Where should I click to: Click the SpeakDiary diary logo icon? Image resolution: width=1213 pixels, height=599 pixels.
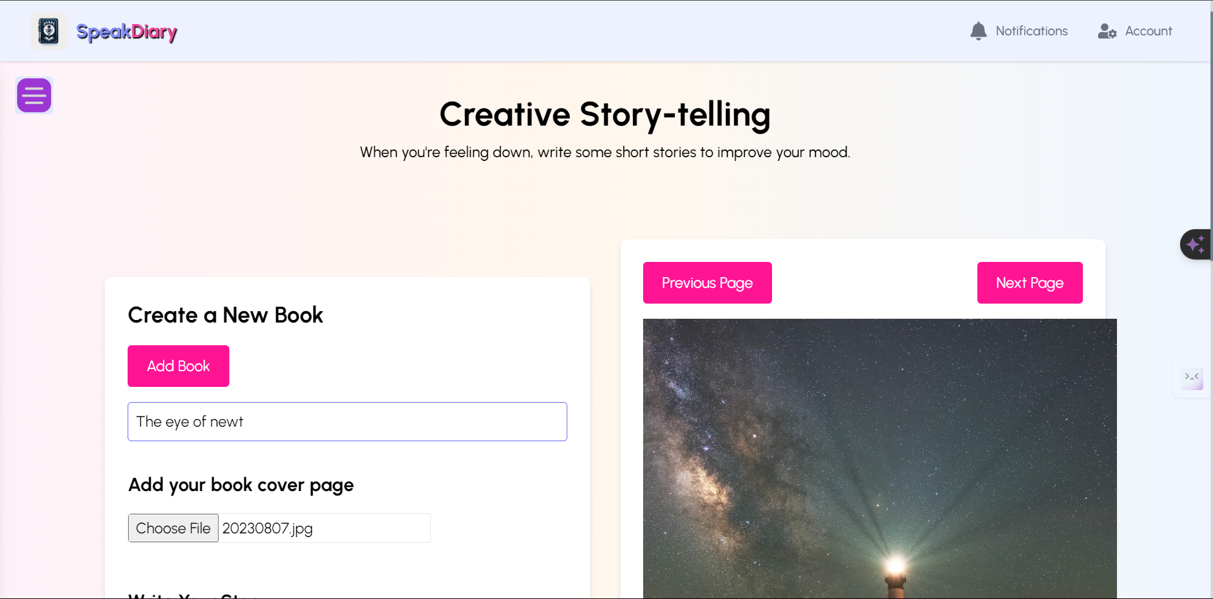pyautogui.click(x=49, y=31)
